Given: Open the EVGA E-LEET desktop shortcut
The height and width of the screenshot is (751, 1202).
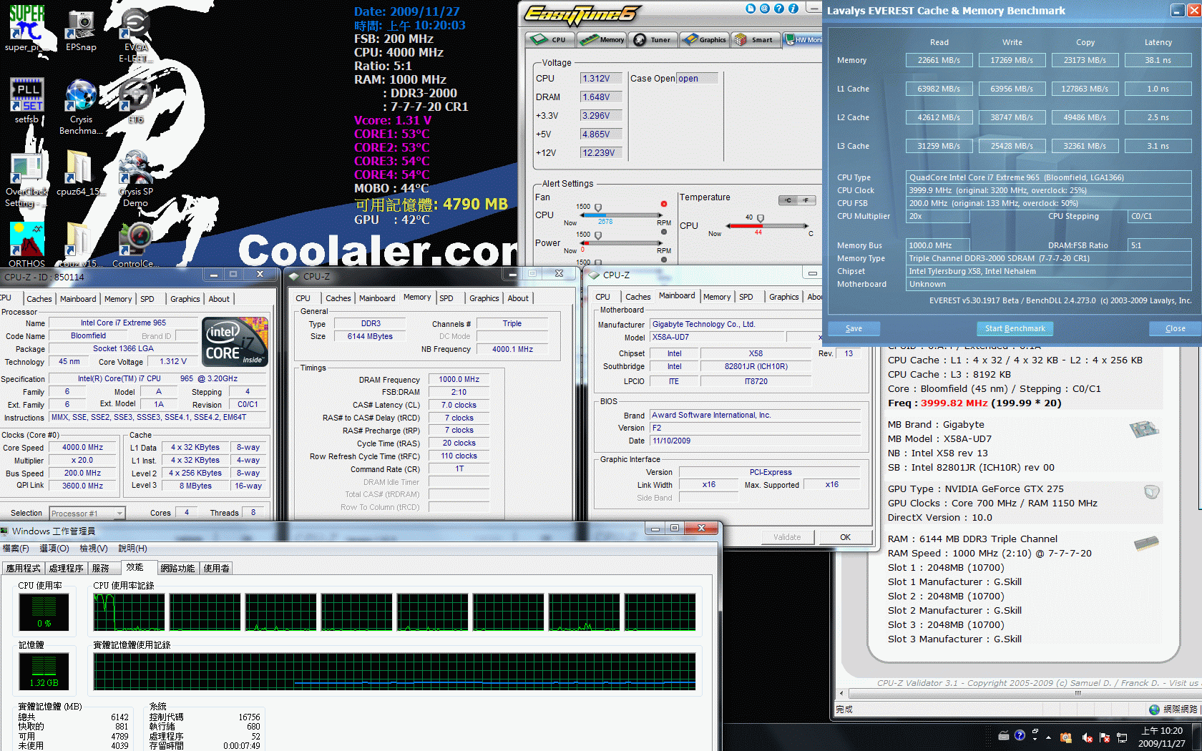Looking at the screenshot, I should 135,34.
